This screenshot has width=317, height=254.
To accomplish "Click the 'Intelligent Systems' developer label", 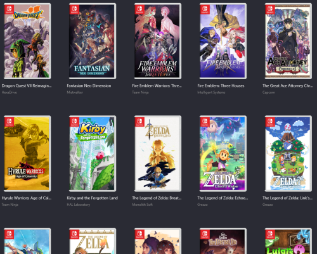I will 211,92.
